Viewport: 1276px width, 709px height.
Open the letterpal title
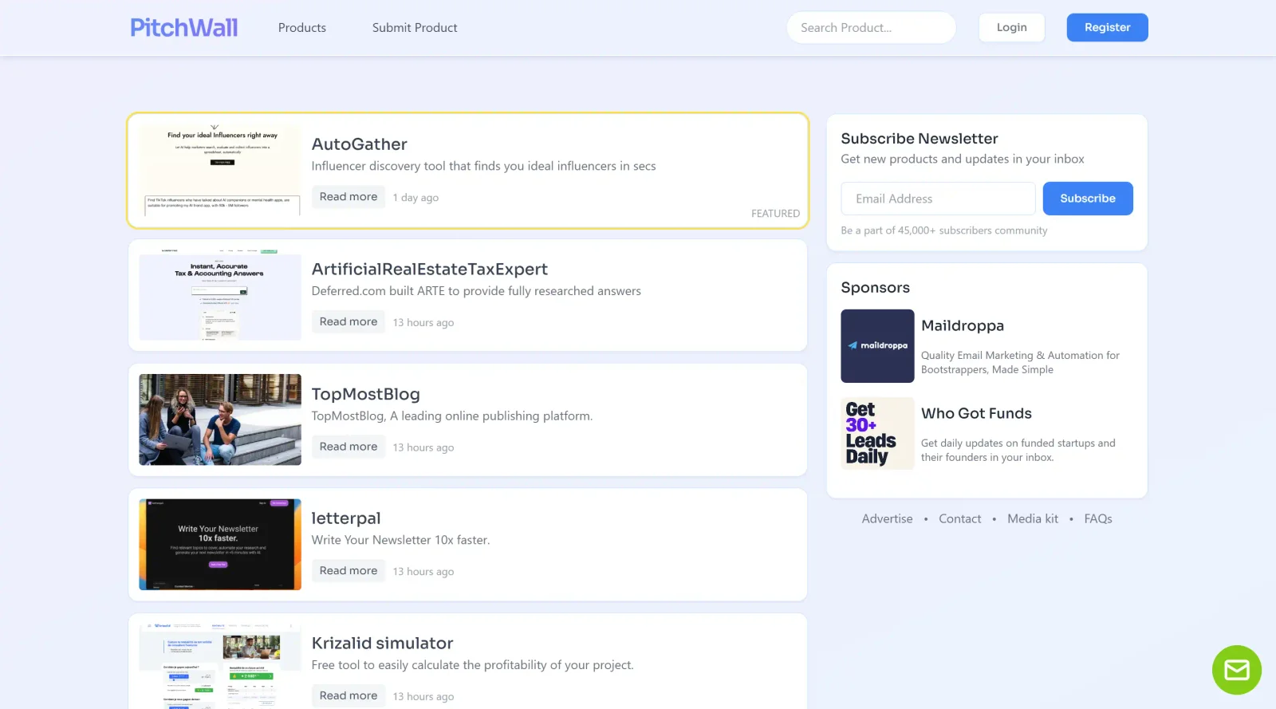(x=346, y=518)
